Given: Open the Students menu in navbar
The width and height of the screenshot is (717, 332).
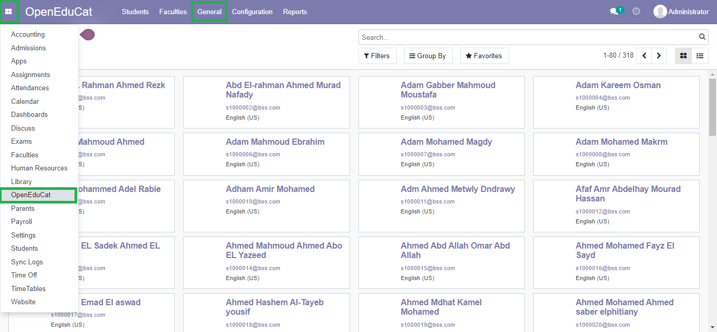Looking at the screenshot, I should tap(135, 12).
